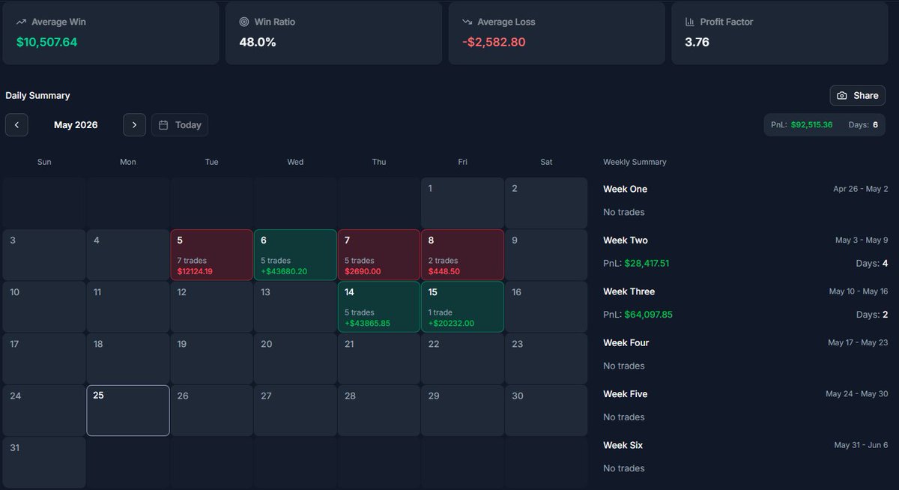The image size is (899, 490).
Task: Go to previous month with left chevron
Action: [16, 125]
